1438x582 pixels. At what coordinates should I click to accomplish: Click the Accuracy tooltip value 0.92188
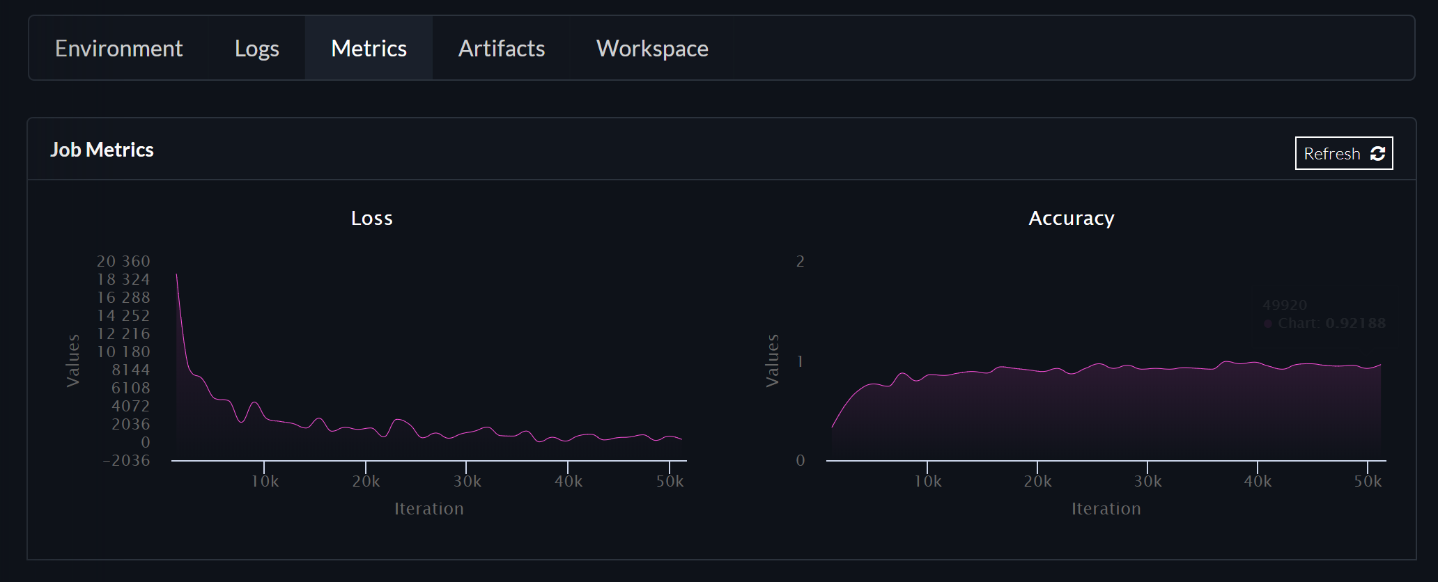(x=1355, y=323)
